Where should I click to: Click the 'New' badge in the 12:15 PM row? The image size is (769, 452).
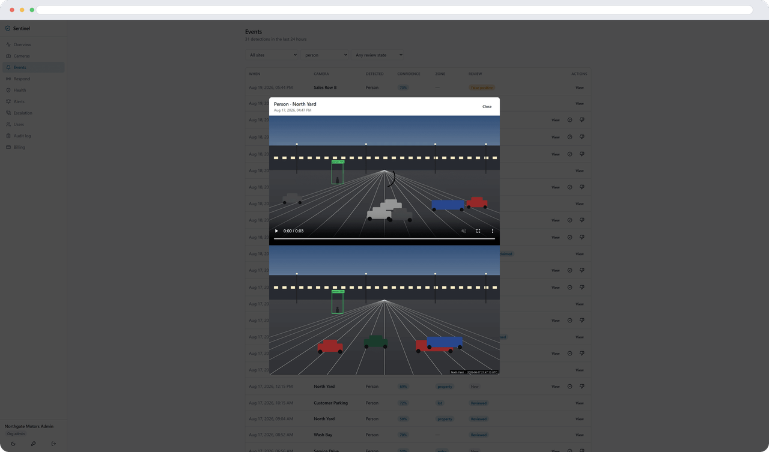click(475, 387)
